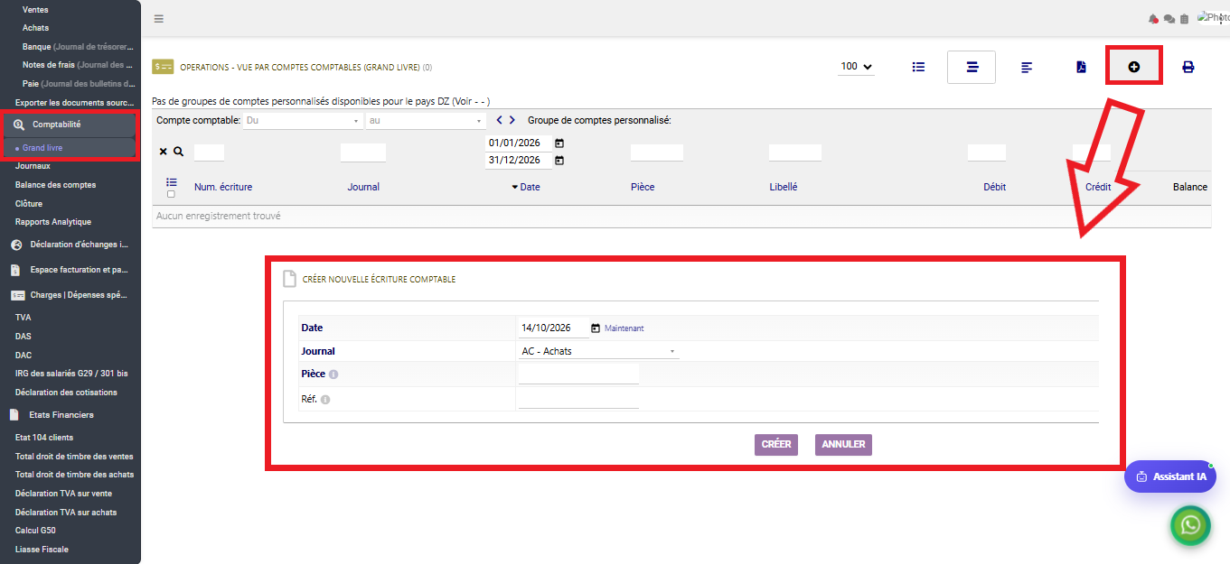Open Clôture in the sidebar
1230x564 pixels.
coord(29,204)
